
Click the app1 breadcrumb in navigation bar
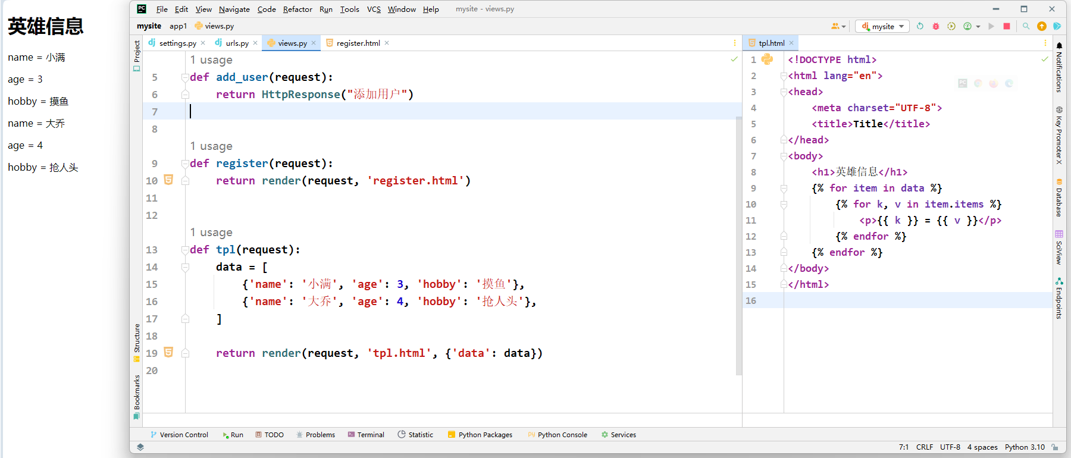(178, 26)
